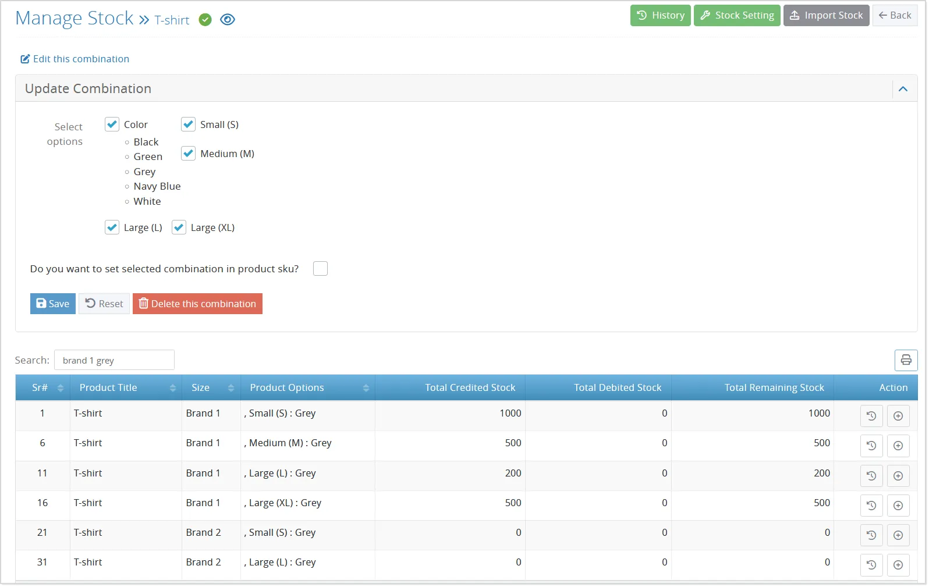
Task: Focus the Search input field
Action: 114,360
